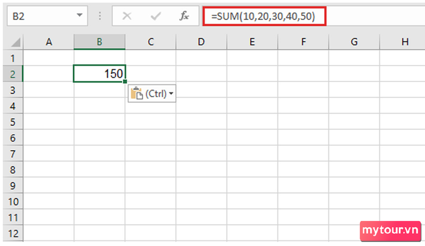Select row 8 header
425x246 pixels.
13,170
